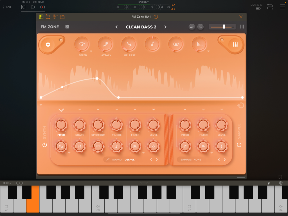Select the signal routing icon next to keyboard icon
Viewport: 288px width, 216px height.
tap(48, 17)
